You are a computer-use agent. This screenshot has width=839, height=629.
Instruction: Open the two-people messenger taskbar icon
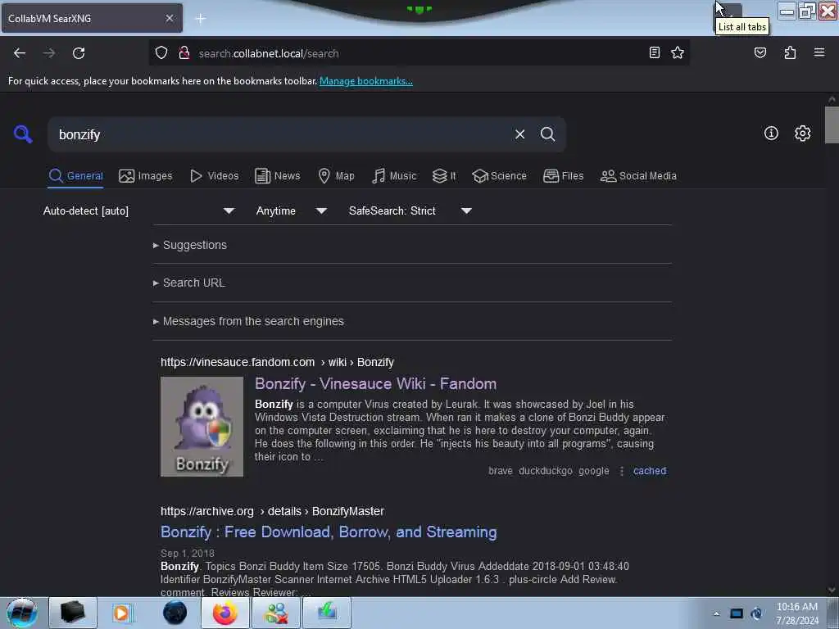coord(276,613)
